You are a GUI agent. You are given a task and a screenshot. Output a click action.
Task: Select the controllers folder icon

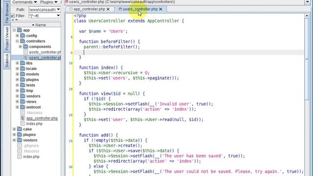pos(22,41)
